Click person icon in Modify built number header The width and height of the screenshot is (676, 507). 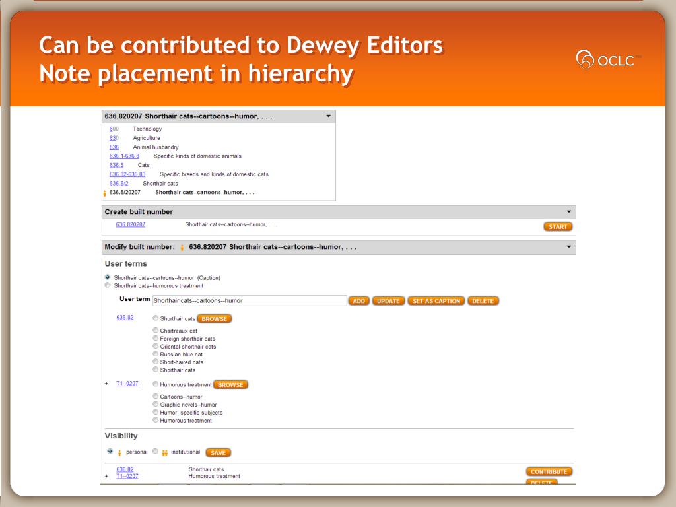182,248
